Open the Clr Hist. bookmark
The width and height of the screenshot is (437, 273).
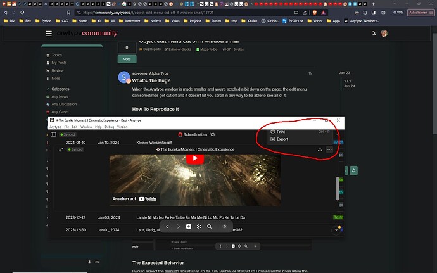point(270,21)
